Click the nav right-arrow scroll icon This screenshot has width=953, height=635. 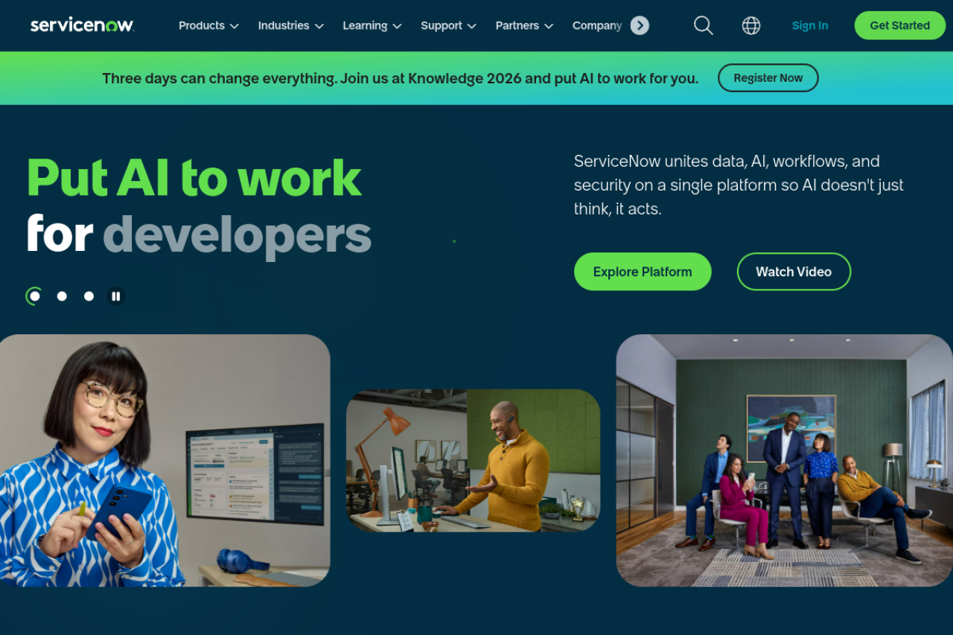[640, 25]
